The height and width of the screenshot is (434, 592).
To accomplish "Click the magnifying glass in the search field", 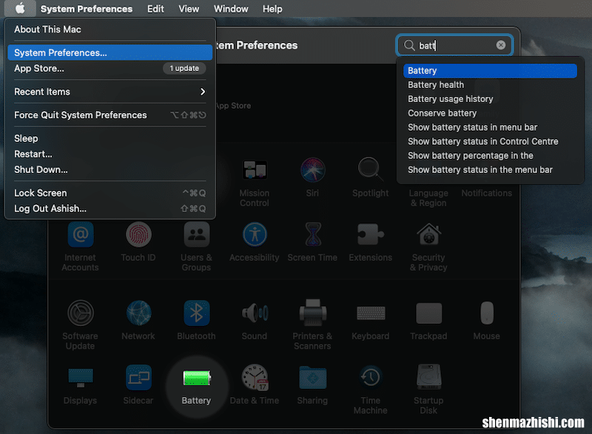I will point(409,46).
